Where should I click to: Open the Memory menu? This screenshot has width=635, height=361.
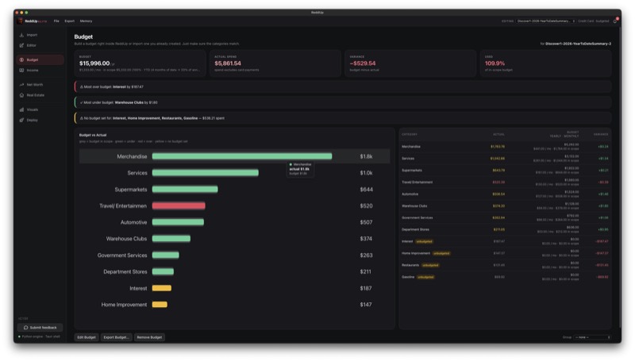point(86,21)
